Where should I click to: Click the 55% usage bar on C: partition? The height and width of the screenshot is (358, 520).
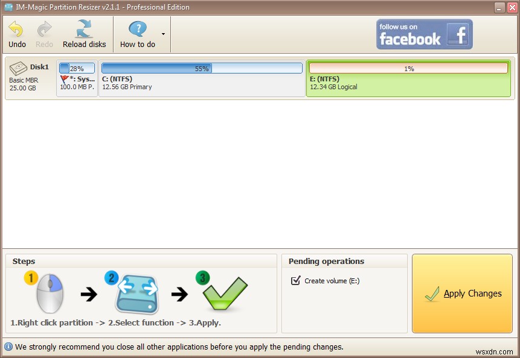[x=201, y=68]
